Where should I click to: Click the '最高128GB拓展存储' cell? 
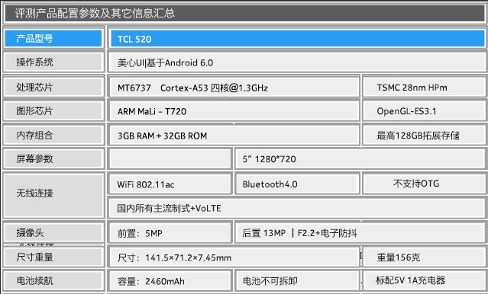tap(424, 136)
